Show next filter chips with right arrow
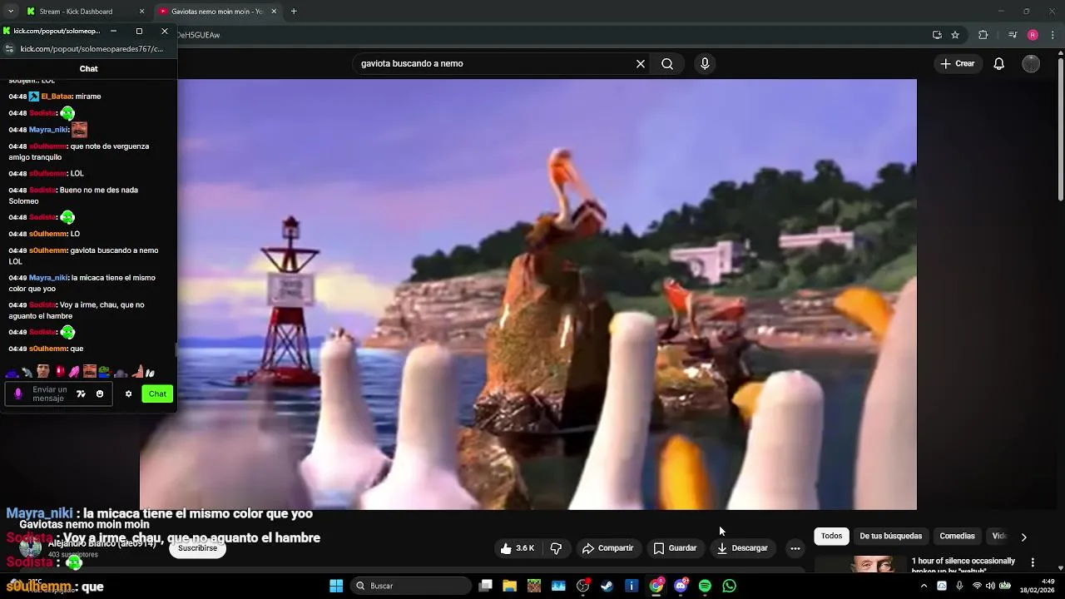Viewport: 1065px width, 599px height. coord(1023,537)
